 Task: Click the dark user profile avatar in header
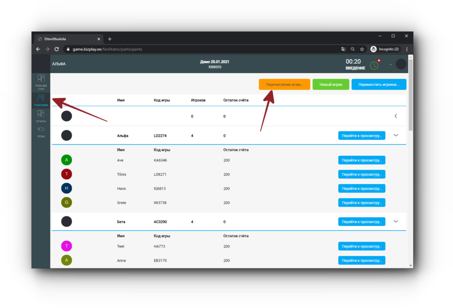(401, 64)
